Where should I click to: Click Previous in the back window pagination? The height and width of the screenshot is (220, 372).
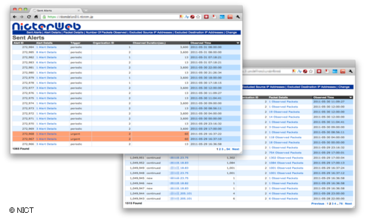[x=317, y=203]
